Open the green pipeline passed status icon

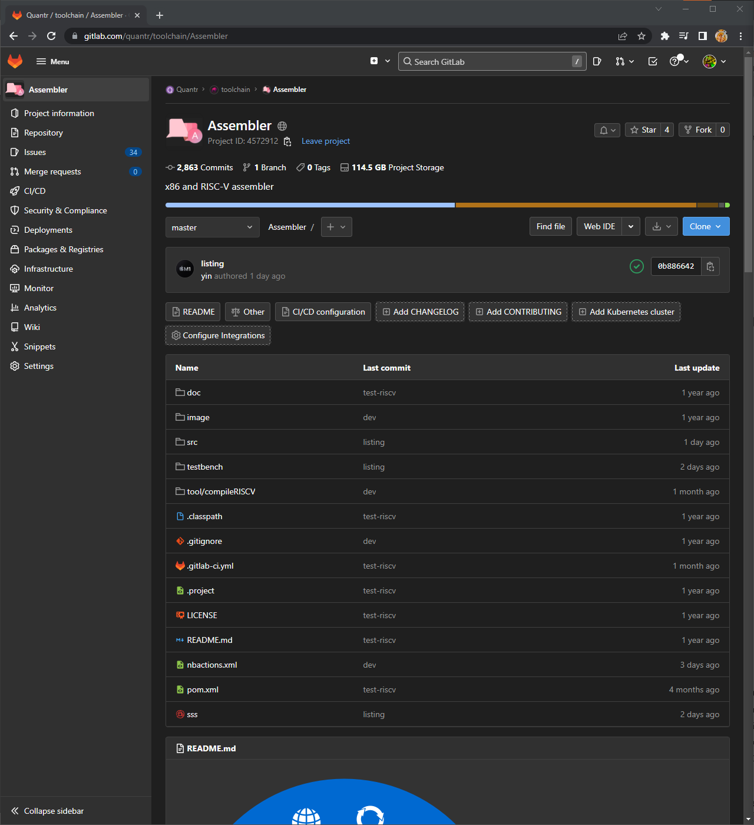(636, 266)
